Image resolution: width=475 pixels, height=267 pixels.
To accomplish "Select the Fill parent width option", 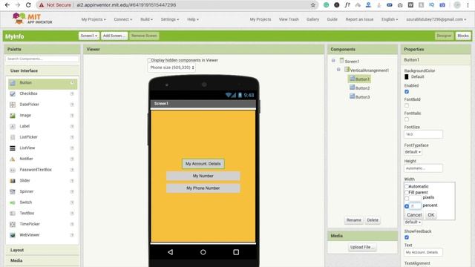I will [407, 193].
